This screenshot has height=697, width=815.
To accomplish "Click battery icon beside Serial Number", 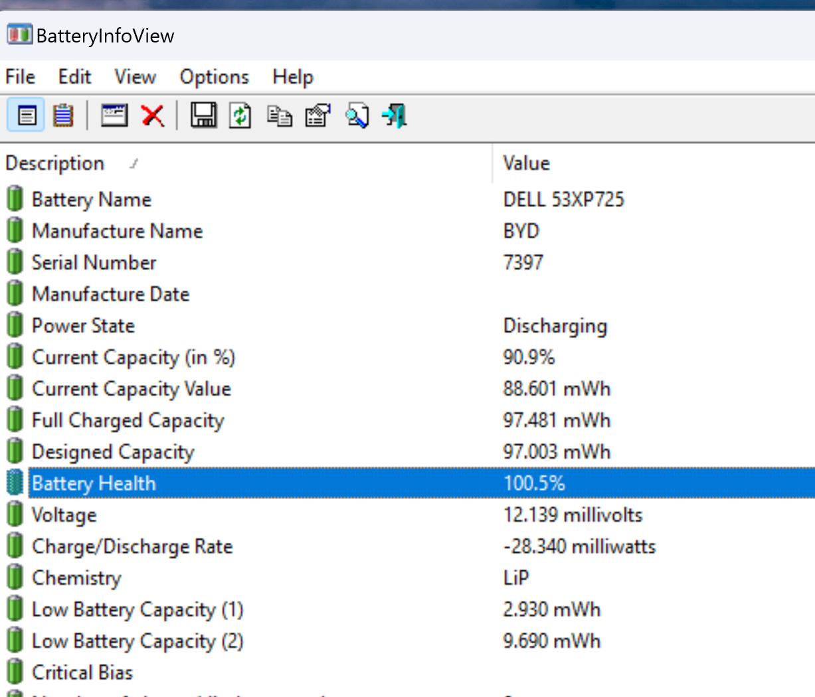I will point(15,262).
